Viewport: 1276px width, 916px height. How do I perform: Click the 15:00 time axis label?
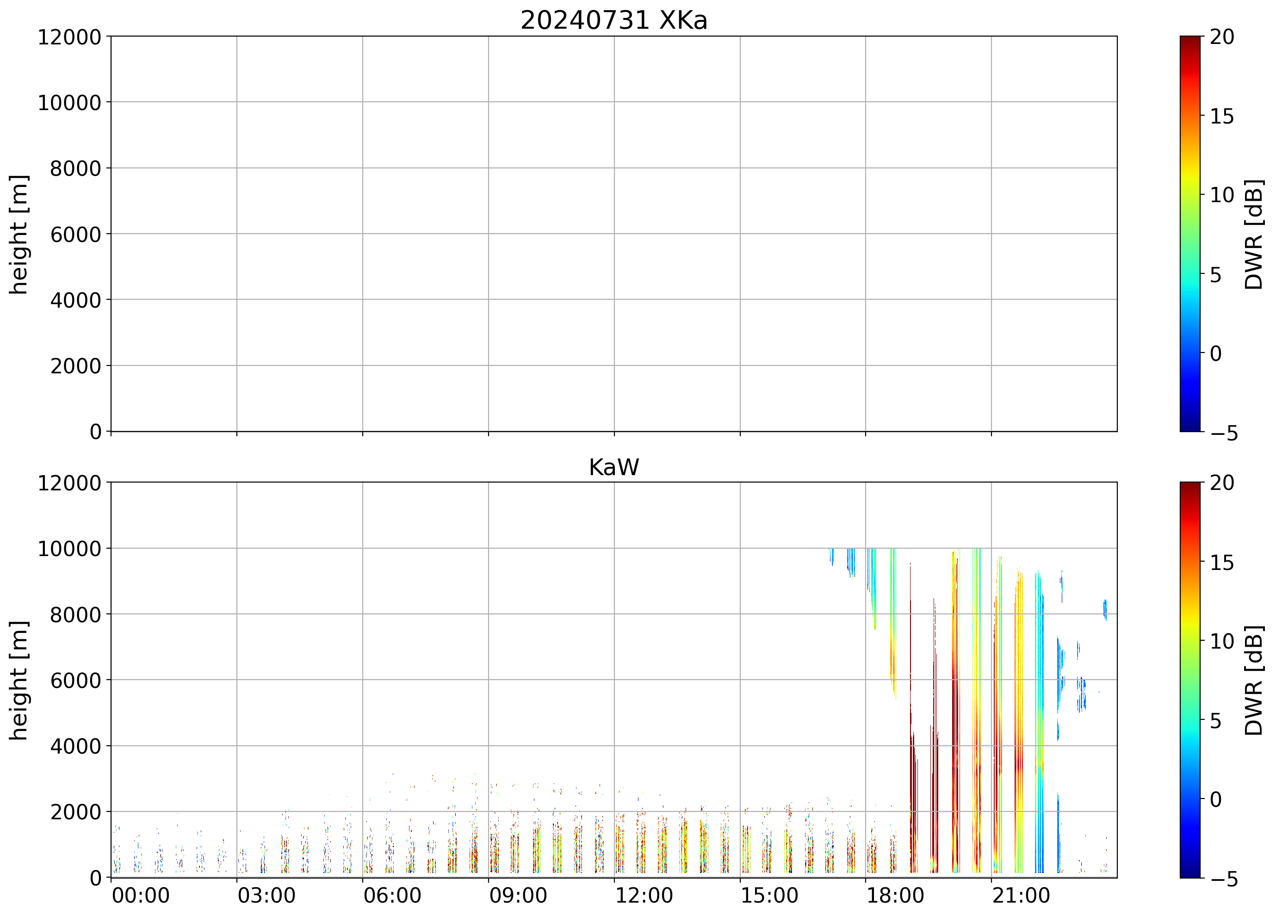(x=769, y=896)
